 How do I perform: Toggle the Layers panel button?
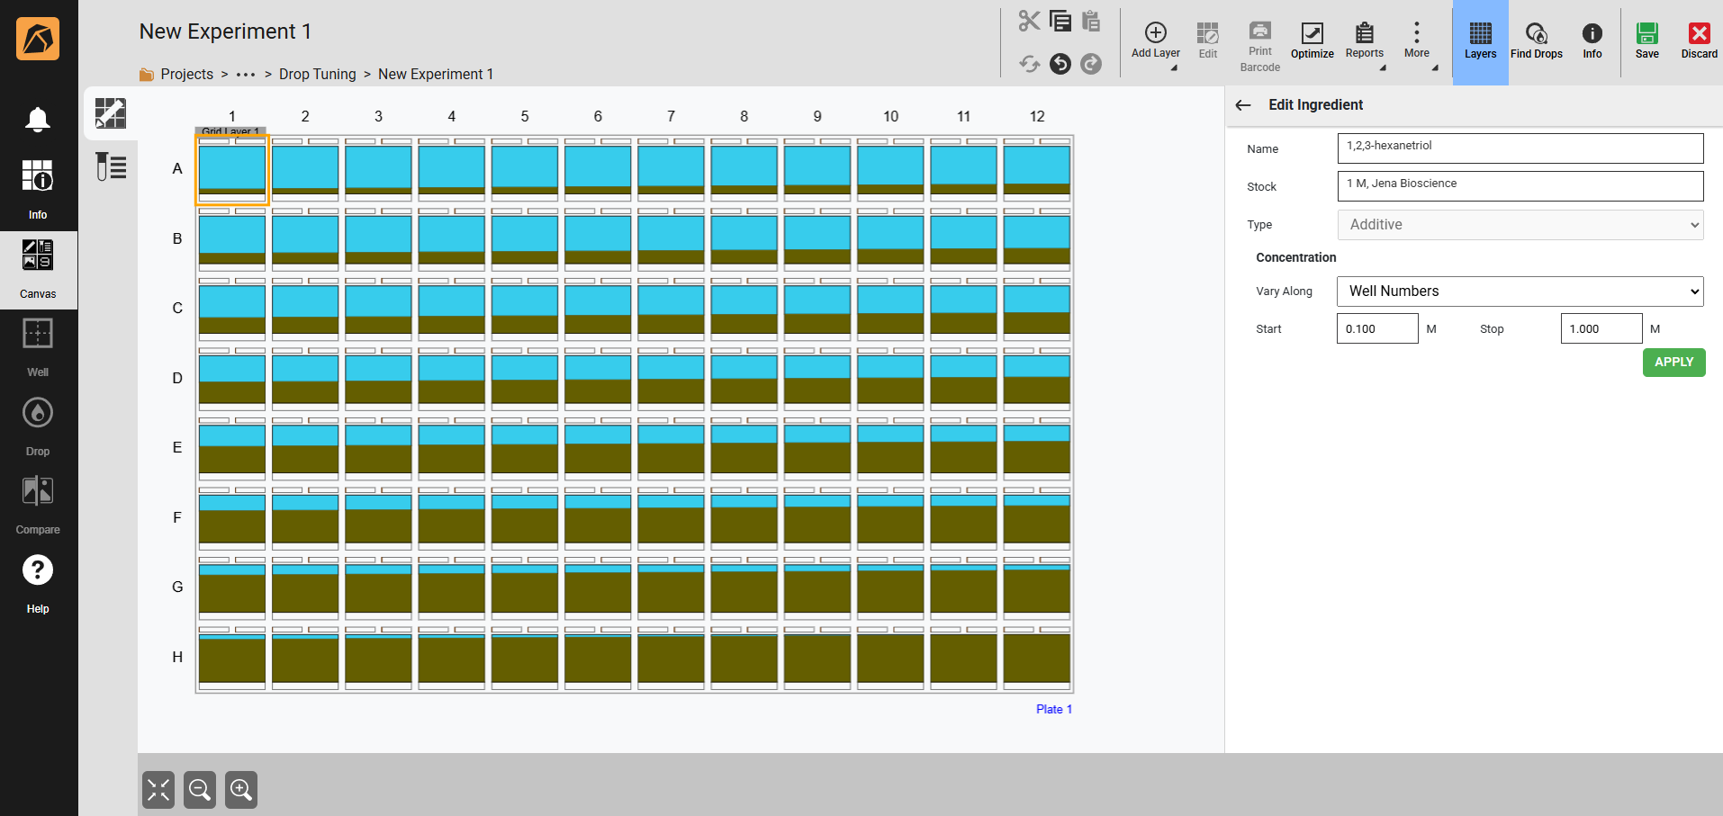1480,41
